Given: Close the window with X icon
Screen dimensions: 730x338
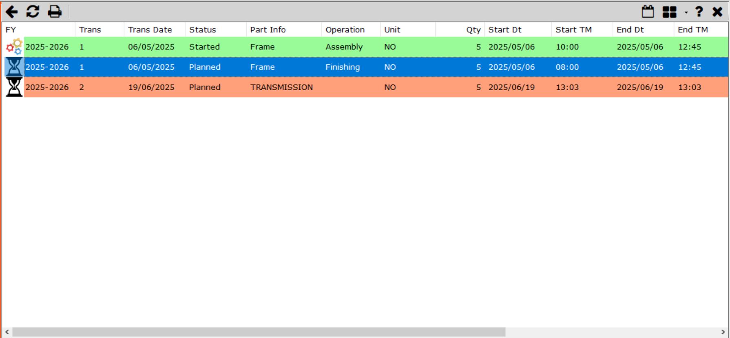Looking at the screenshot, I should coord(717,12).
